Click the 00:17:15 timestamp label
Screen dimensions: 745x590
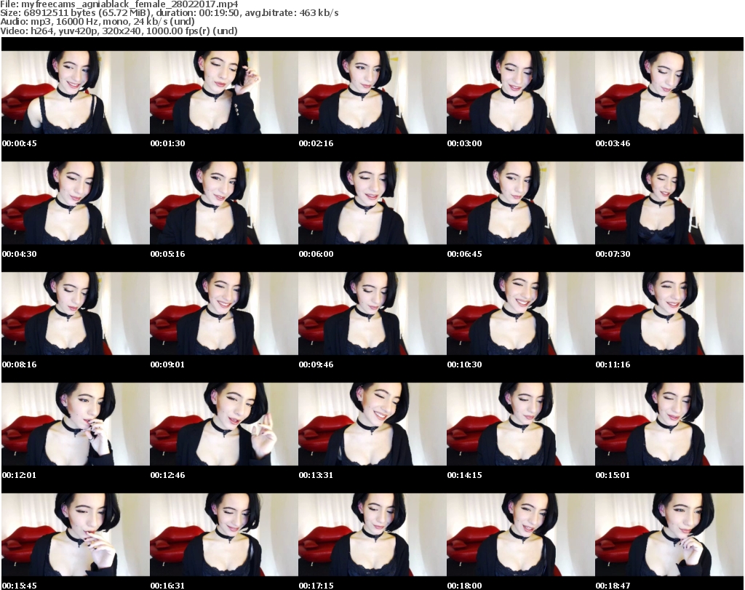pos(316,586)
